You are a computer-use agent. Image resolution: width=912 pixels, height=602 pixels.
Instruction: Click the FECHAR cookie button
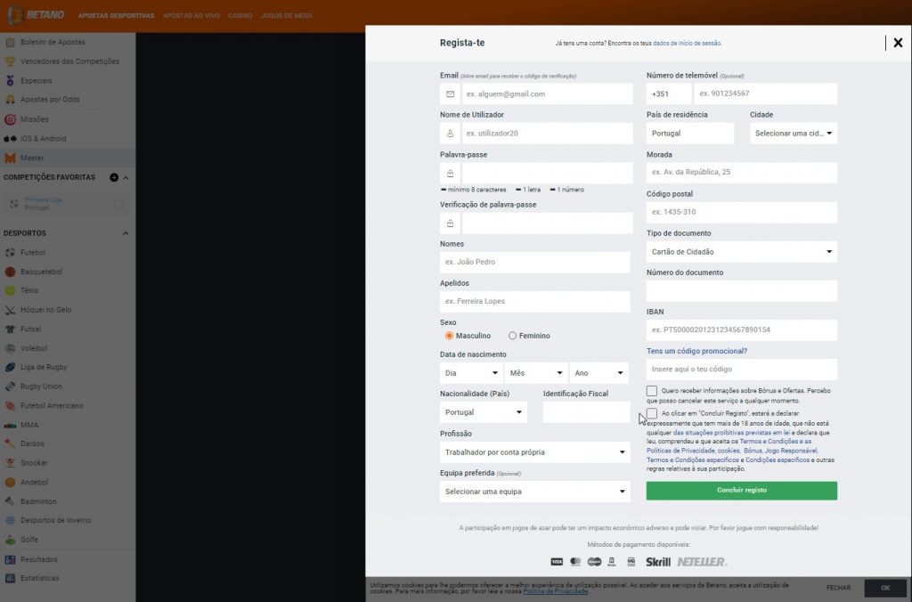839,588
